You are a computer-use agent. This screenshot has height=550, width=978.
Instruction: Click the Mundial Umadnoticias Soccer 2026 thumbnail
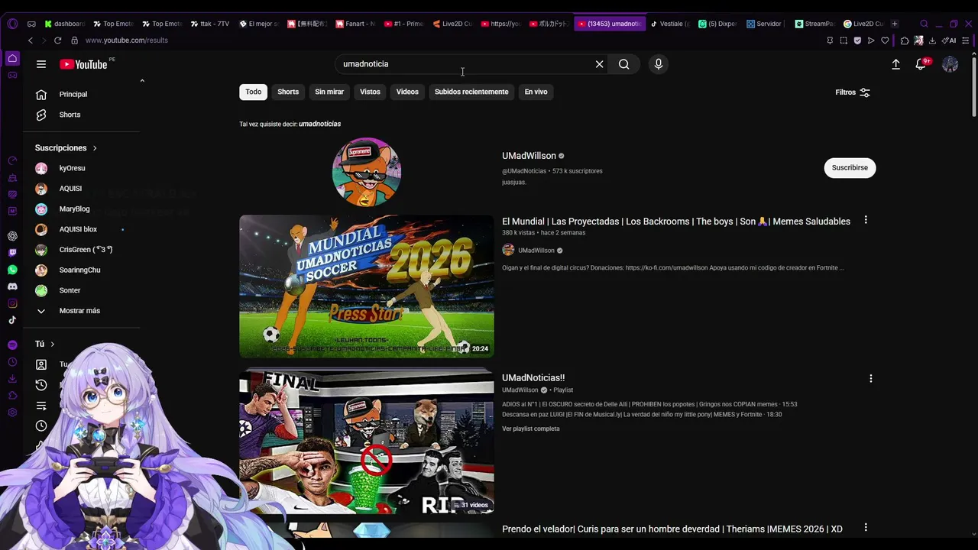pyautogui.click(x=367, y=286)
